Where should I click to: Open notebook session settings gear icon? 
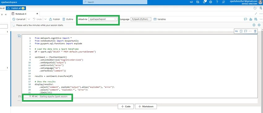[259, 25]
